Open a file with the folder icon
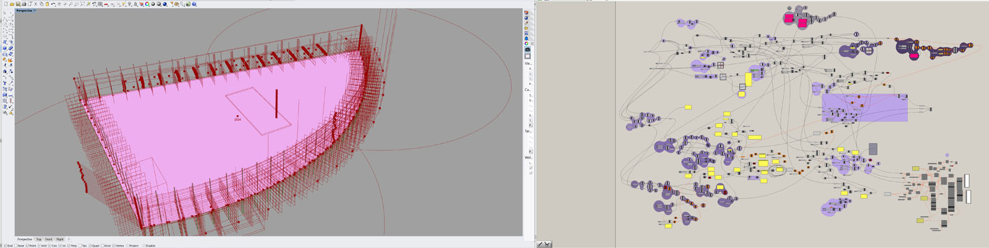The width and height of the screenshot is (989, 248). 12,4
